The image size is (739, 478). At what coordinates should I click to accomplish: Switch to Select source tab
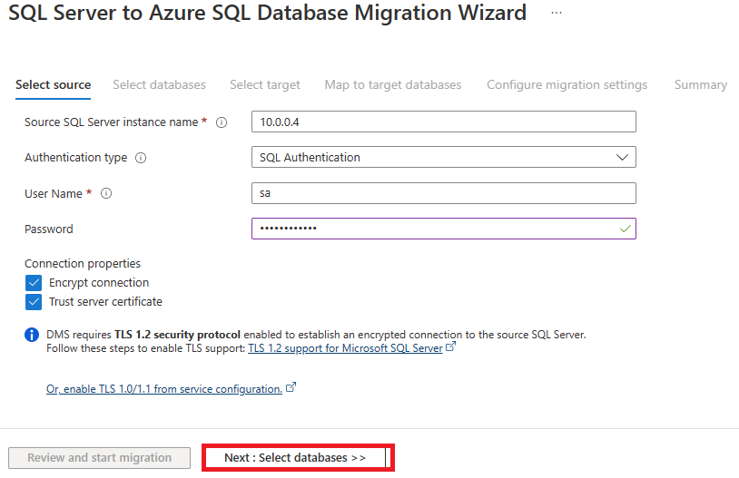54,84
